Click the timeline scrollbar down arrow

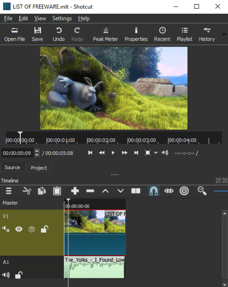pos(224,285)
